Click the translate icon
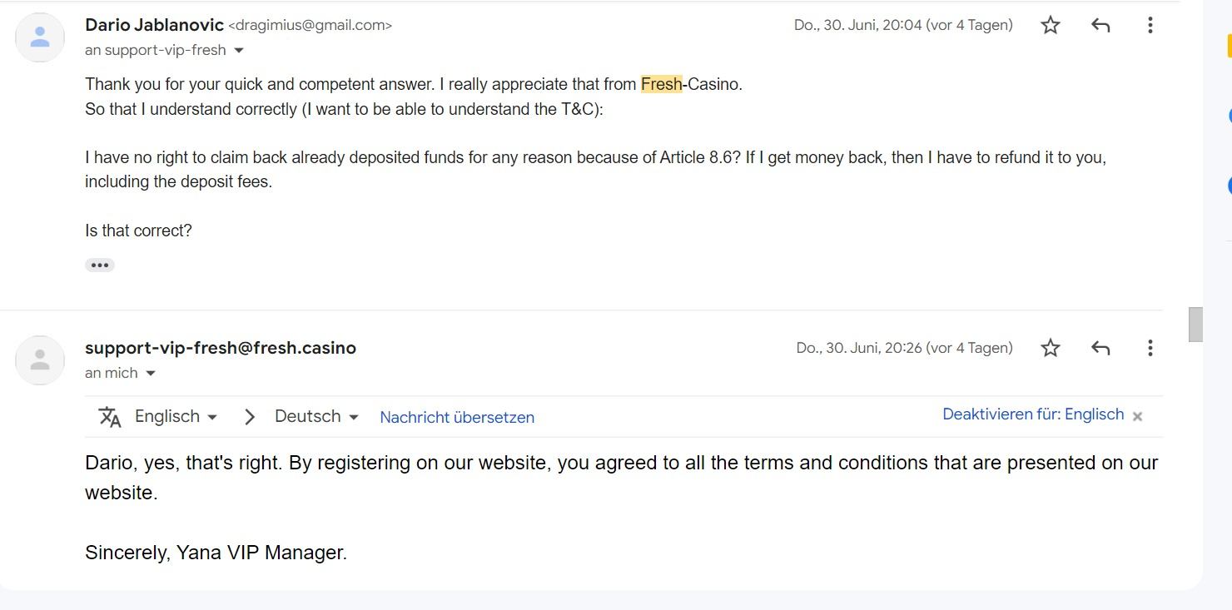This screenshot has width=1232, height=610. pos(110,417)
